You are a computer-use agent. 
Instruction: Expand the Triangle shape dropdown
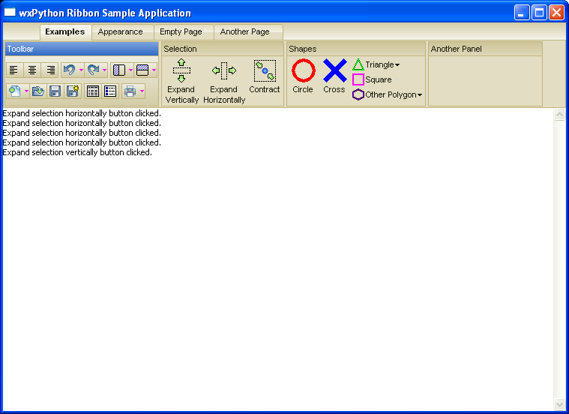click(397, 65)
